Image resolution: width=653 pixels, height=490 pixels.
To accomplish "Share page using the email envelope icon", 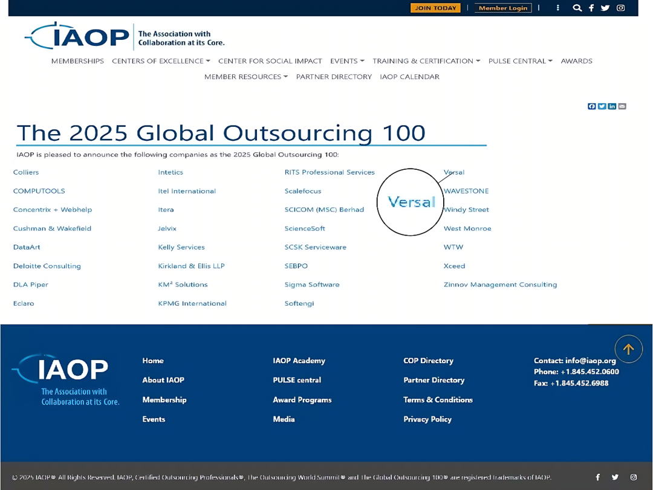I will [x=622, y=106].
